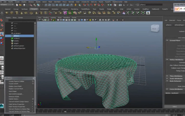Switch to the Dynamics shelf tab
This screenshot has height=116, width=185.
pos(65,9)
